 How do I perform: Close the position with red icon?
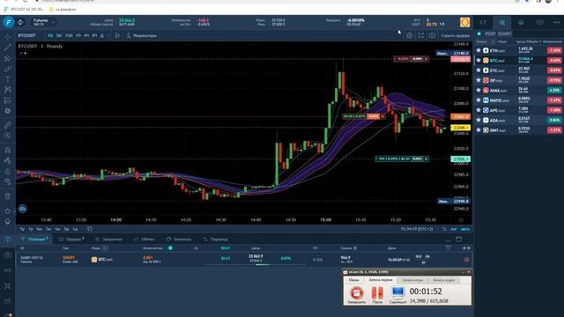pyautogui.click(x=466, y=260)
